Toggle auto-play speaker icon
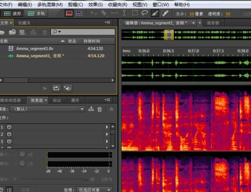This screenshot has height=192, width=251. pyautogui.click(x=68, y=88)
